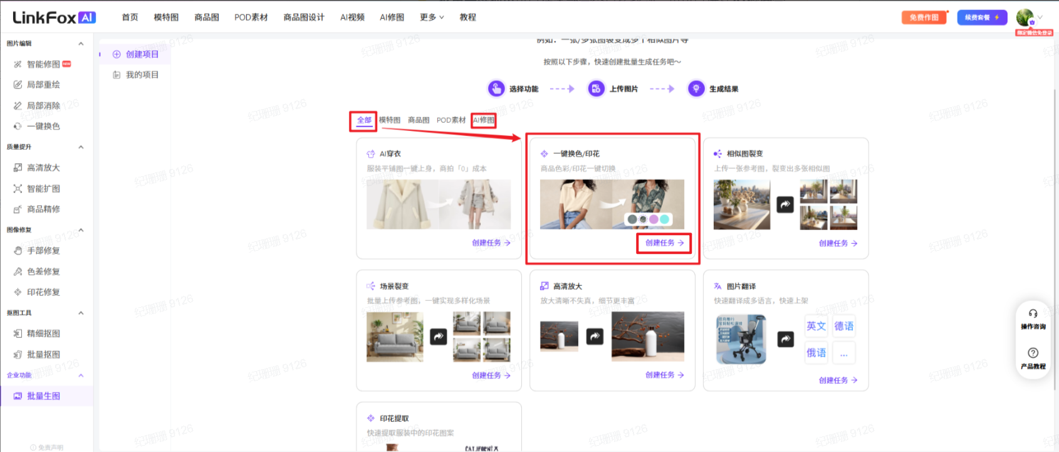Click the AI穿衣 coat preview image
The image size is (1059, 452).
(x=439, y=204)
